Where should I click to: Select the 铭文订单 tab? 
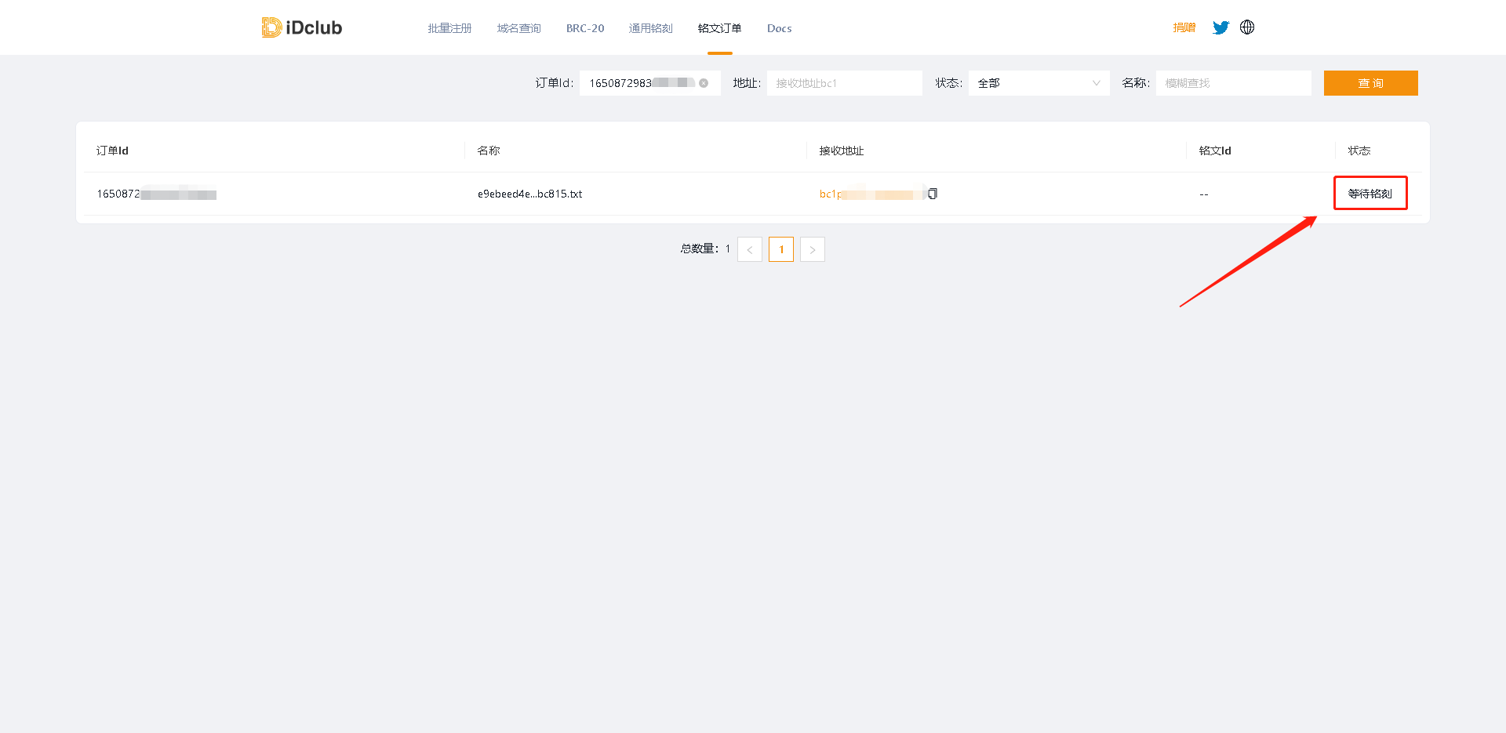(x=719, y=28)
